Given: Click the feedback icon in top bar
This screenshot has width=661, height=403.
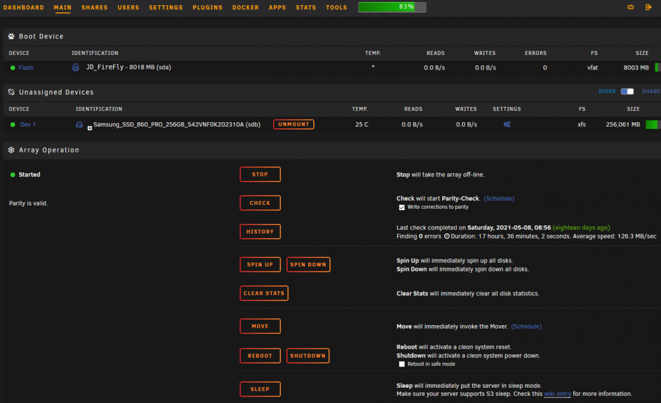Looking at the screenshot, I should click(x=631, y=7).
